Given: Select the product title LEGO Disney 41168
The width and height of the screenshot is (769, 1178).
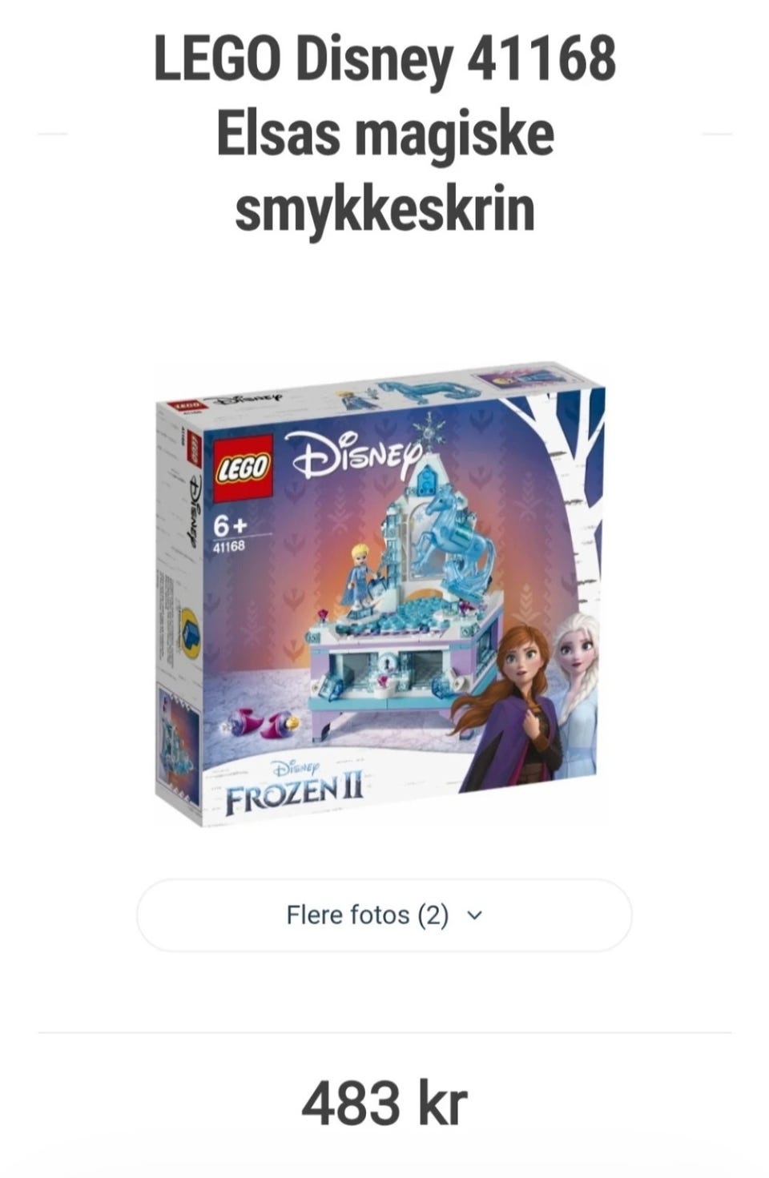Looking at the screenshot, I should 384,60.
